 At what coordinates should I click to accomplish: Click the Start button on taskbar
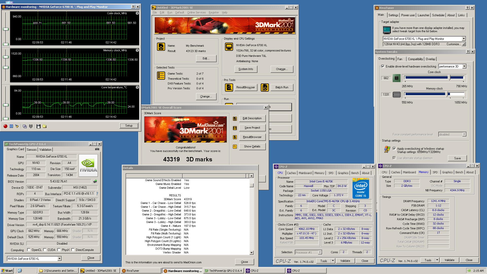(7, 271)
